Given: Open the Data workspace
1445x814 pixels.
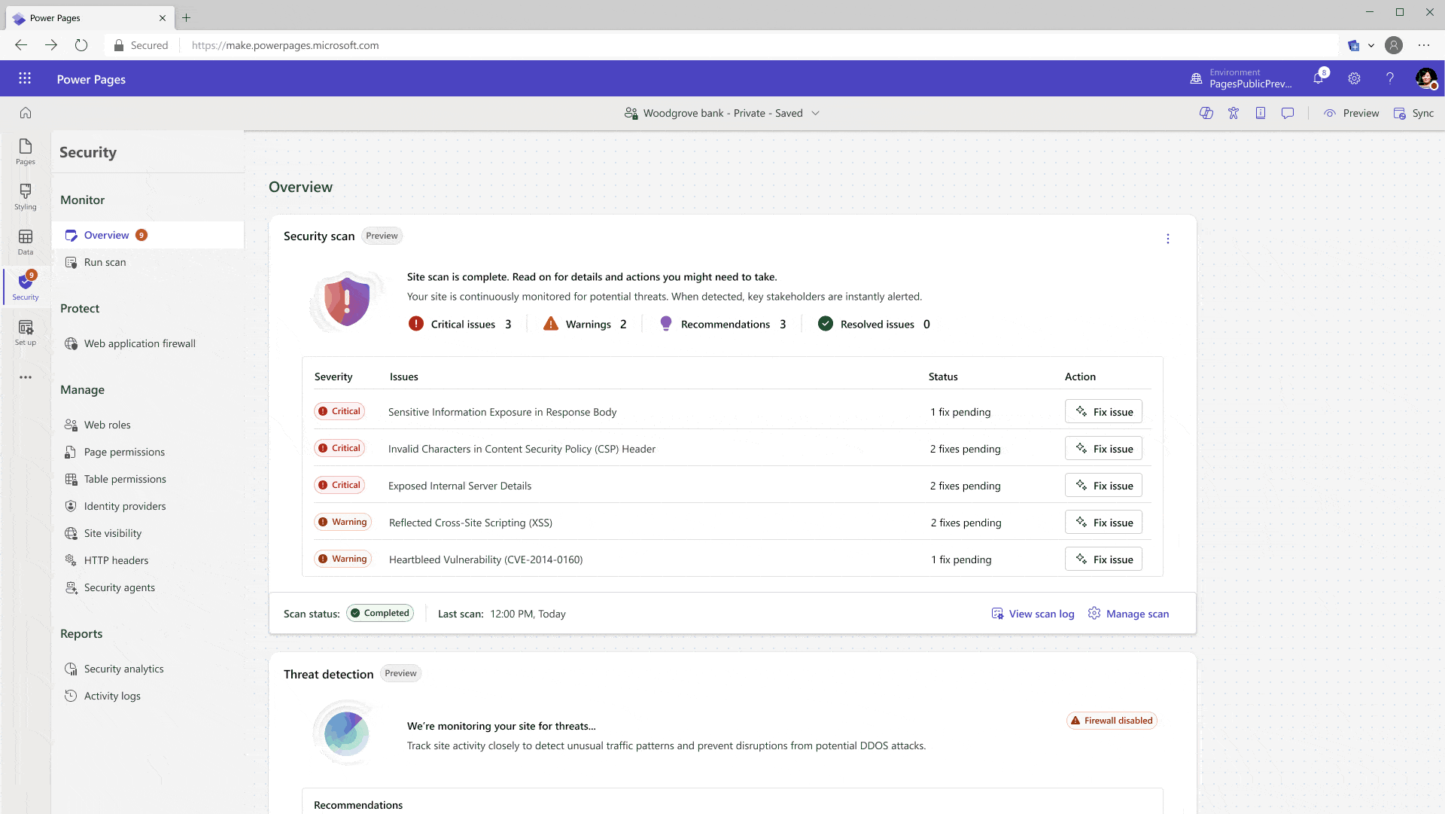Looking at the screenshot, I should click(25, 242).
